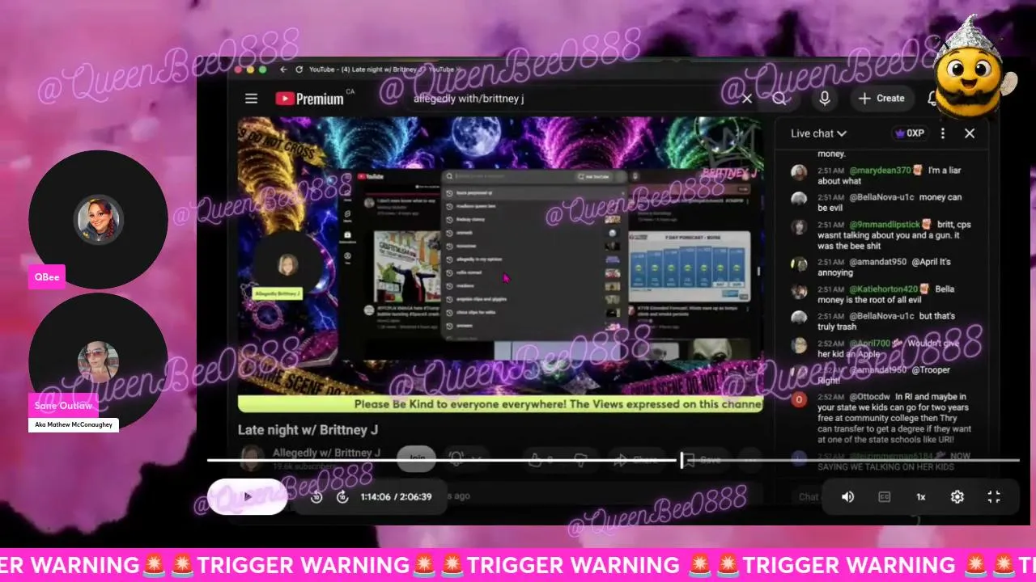The image size is (1036, 582).
Task: Click the @April700 username in chat
Action: point(870,343)
